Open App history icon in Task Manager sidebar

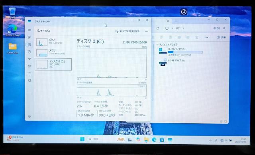click(x=29, y=52)
